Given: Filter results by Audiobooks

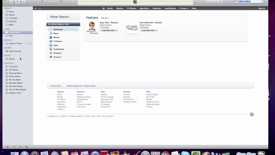Looking at the screenshot, I should tap(59, 49).
